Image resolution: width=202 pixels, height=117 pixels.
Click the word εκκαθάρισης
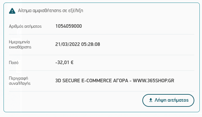tap(20, 47)
